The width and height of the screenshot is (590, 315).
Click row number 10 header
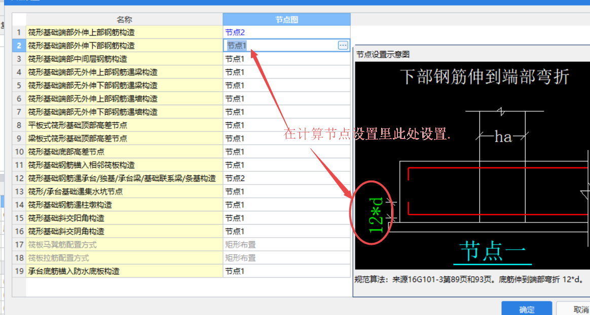19,152
